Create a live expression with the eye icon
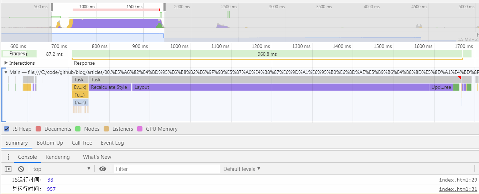Viewport: 479px width, 194px height. click(x=103, y=169)
